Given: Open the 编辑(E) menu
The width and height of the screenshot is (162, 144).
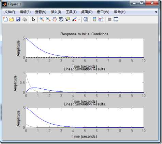Looking at the screenshot, I should click(25, 12).
